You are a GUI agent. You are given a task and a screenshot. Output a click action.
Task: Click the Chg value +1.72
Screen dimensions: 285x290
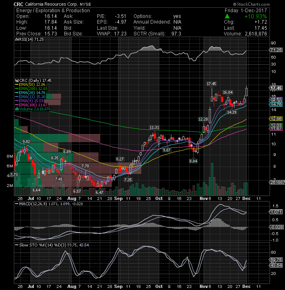[x=261, y=22]
